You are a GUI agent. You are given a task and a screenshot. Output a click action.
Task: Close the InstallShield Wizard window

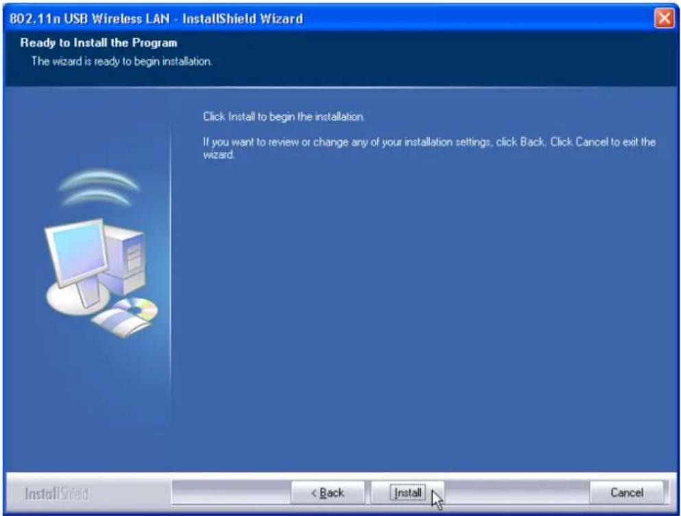click(664, 19)
